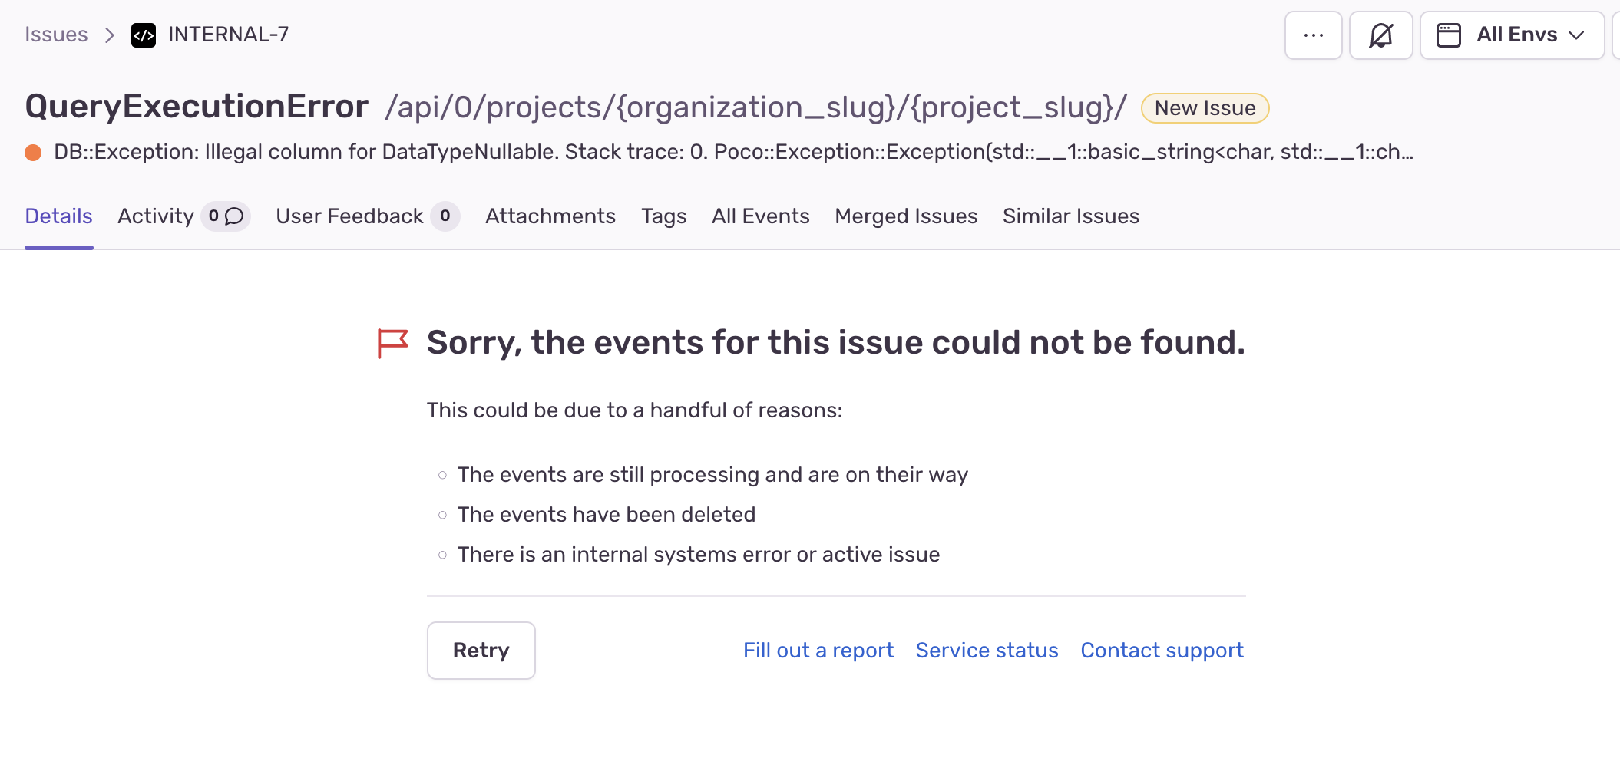Switch to the Activity tab

[x=156, y=216]
